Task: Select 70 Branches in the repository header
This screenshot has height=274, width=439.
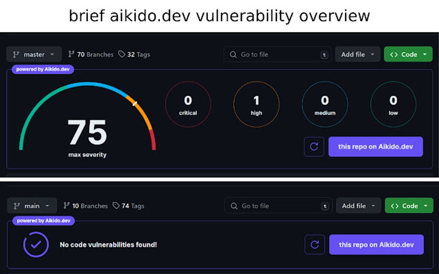Action: (x=90, y=54)
